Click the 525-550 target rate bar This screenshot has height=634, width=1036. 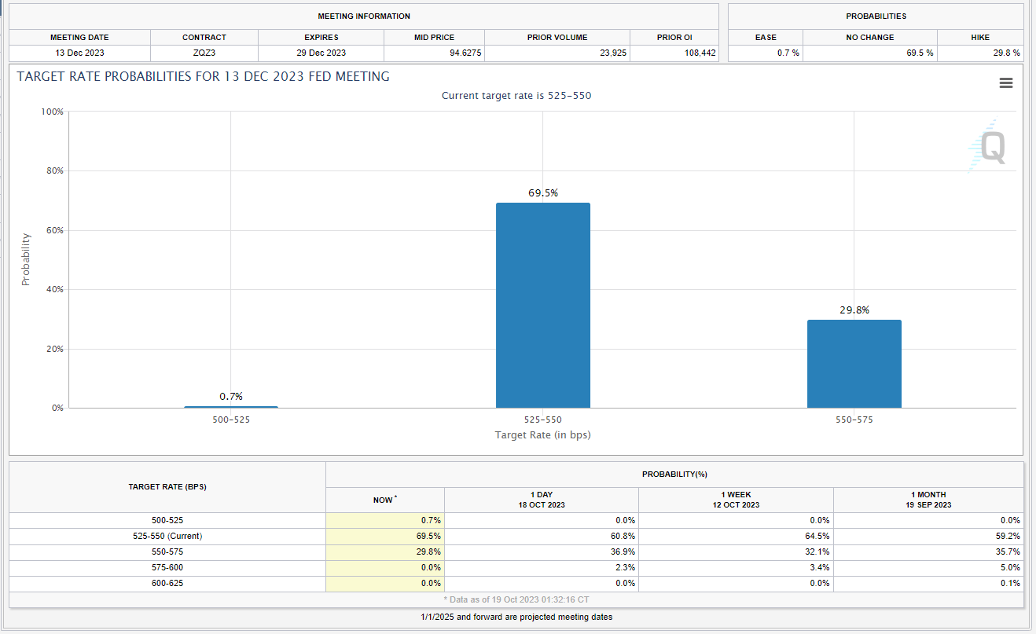[542, 305]
